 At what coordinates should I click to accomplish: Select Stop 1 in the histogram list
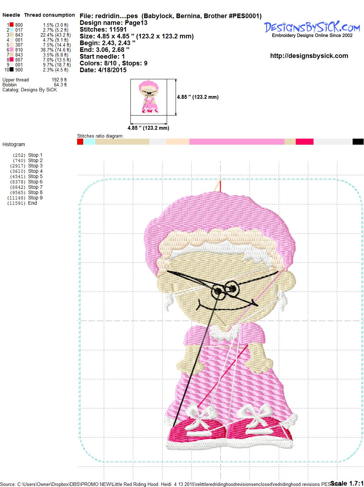click(35, 155)
